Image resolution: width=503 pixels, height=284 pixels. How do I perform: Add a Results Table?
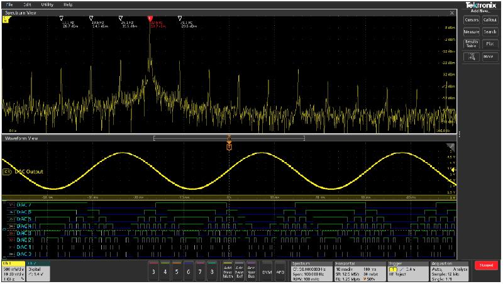click(472, 43)
